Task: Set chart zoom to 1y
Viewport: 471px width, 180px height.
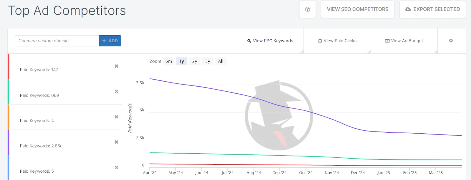Action: (182, 61)
